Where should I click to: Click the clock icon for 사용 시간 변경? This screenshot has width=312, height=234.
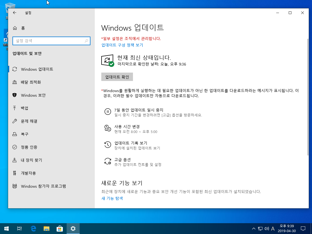(x=108, y=128)
